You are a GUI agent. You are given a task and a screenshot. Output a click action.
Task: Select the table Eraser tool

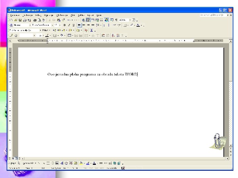click(x=16, y=35)
